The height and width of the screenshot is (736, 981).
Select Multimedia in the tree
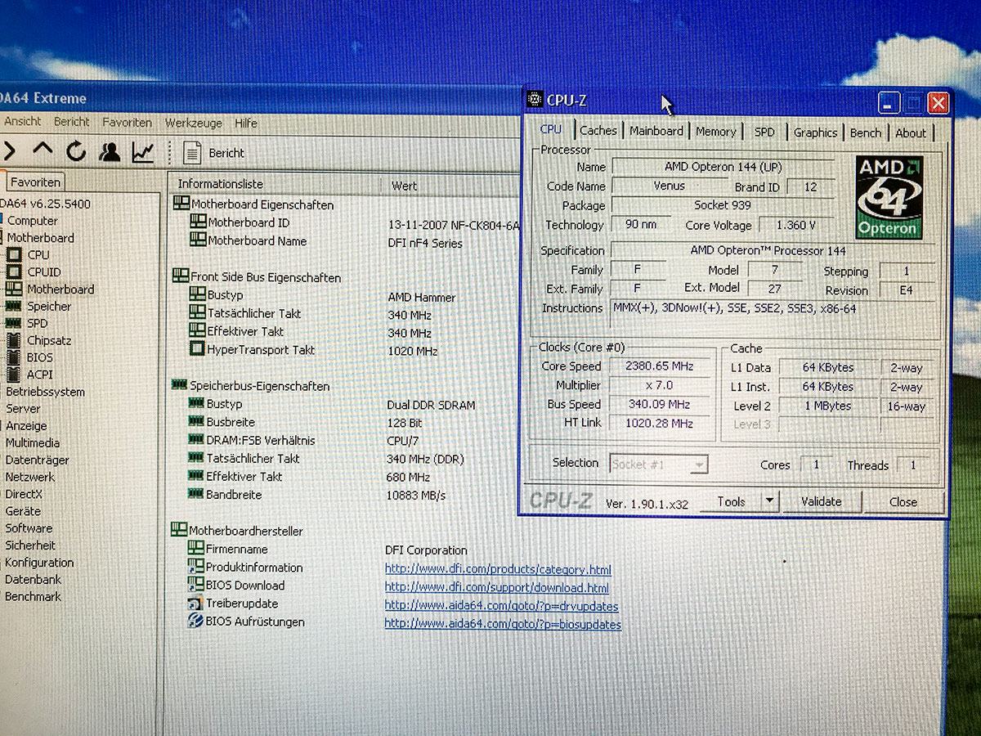click(33, 443)
